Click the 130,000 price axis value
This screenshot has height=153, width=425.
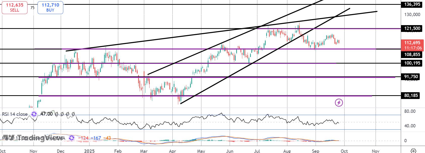[x=412, y=15]
